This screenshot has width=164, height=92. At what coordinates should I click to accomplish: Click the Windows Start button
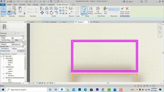pyautogui.click(x=3, y=90)
